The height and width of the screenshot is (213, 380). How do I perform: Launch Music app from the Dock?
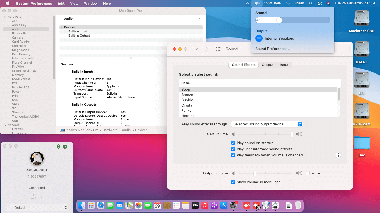204,205
